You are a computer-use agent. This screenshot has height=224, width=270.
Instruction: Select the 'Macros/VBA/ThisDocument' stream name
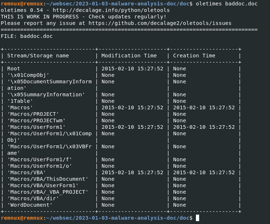click(x=48, y=179)
